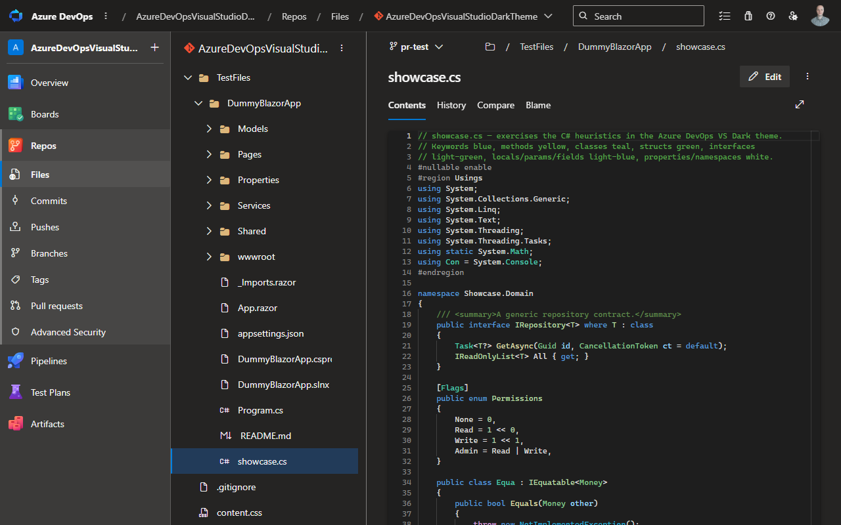Open the user profile avatar

[x=820, y=16]
